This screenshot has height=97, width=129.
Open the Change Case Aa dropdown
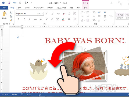pyautogui.click(x=58, y=14)
